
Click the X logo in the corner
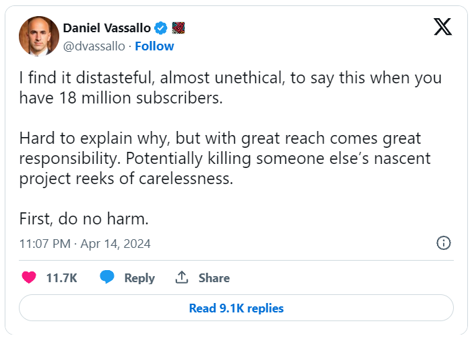click(442, 27)
